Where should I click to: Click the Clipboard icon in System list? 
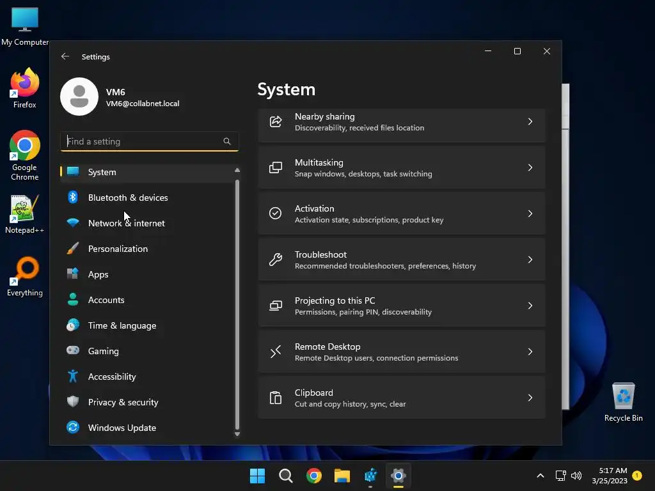[x=276, y=398]
